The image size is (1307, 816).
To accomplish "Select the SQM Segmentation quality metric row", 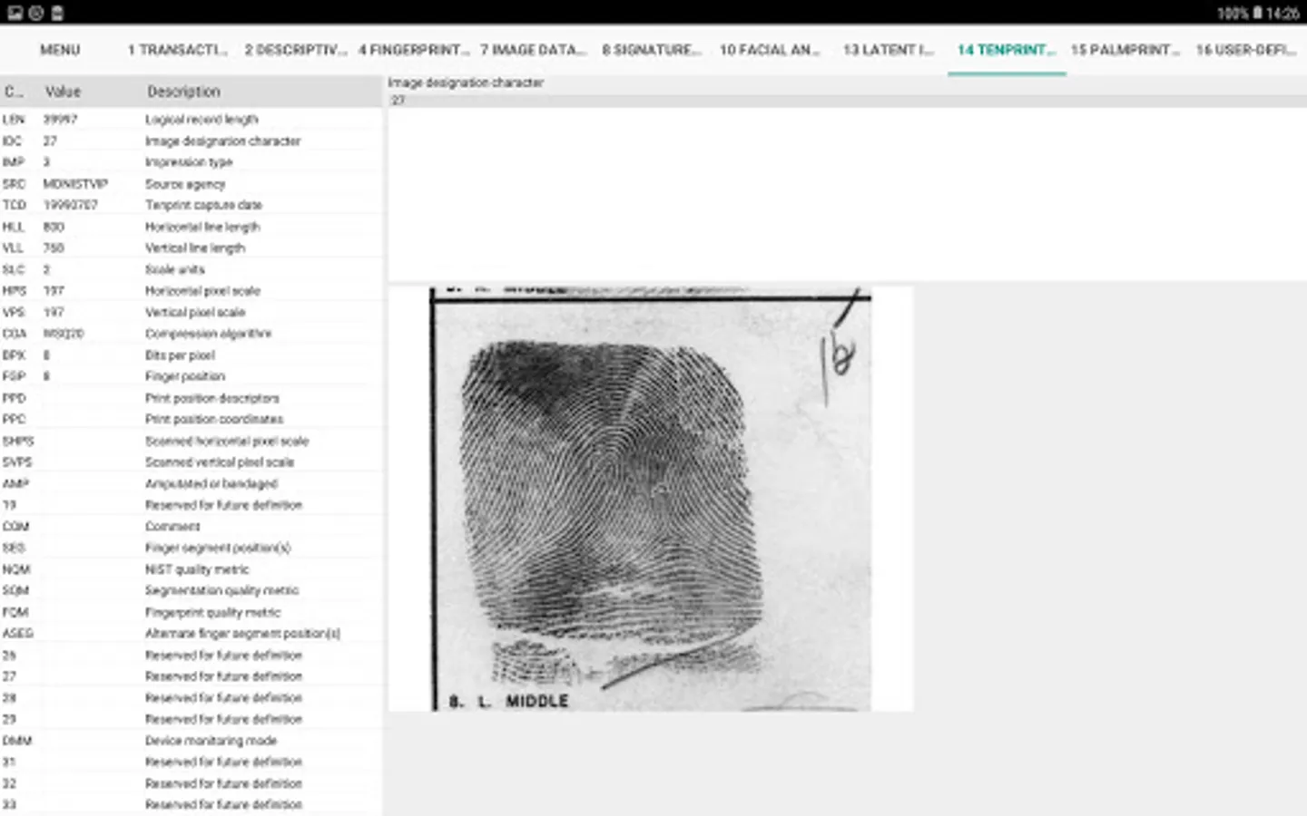I will coord(191,590).
